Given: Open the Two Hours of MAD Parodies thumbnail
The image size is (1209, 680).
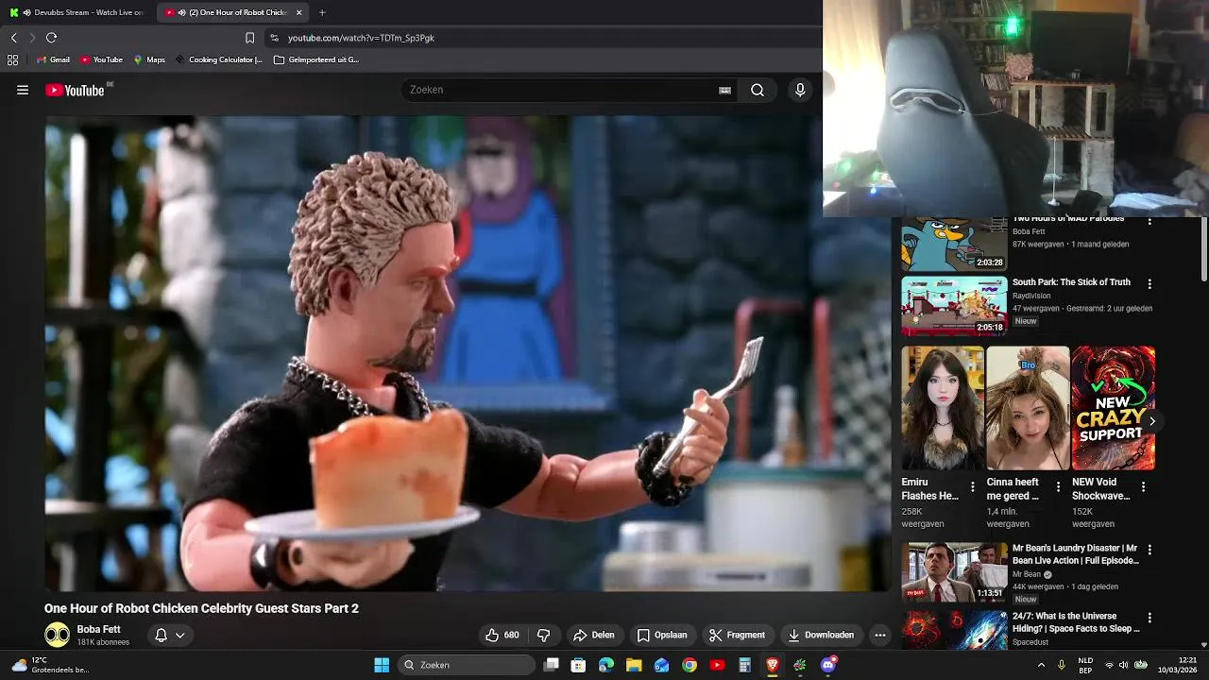Looking at the screenshot, I should coord(954,244).
